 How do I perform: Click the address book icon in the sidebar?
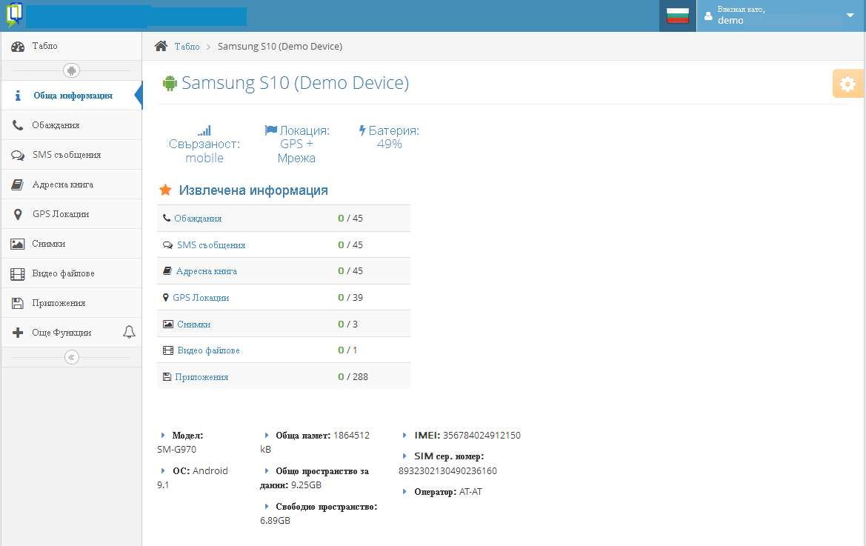pyautogui.click(x=18, y=184)
